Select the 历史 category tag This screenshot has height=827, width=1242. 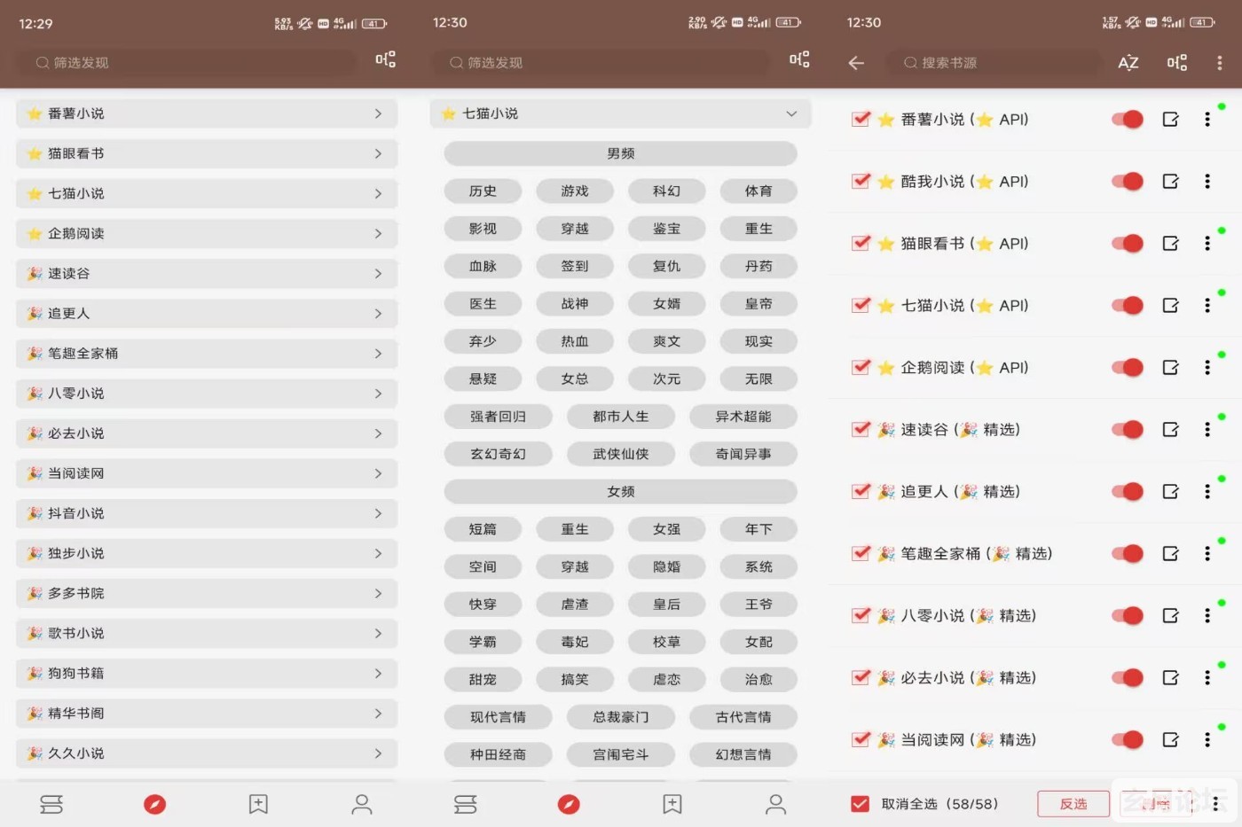point(483,191)
